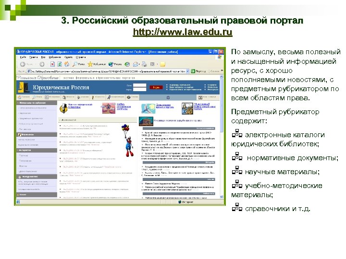Click the red X Stop toolbar icon

pos(52,64)
